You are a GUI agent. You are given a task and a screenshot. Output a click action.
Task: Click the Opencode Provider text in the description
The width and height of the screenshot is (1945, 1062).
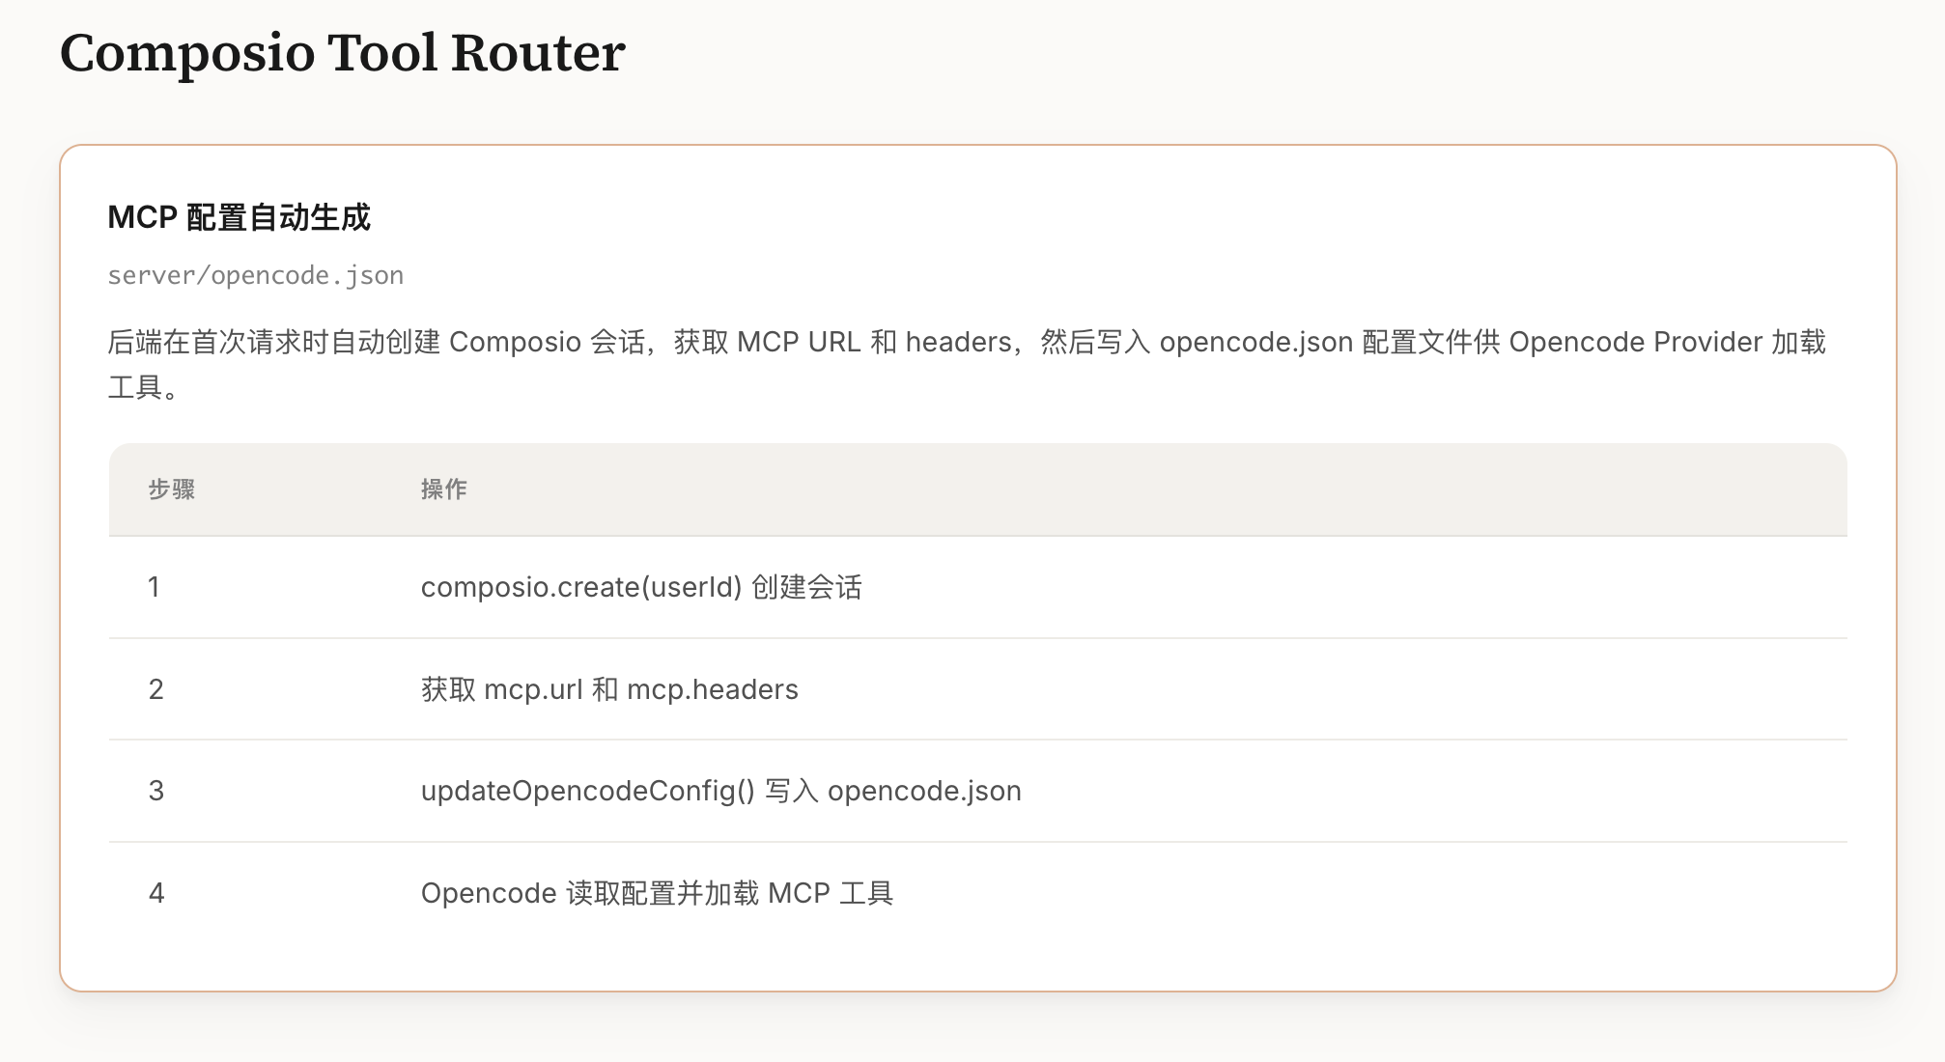1635,342
